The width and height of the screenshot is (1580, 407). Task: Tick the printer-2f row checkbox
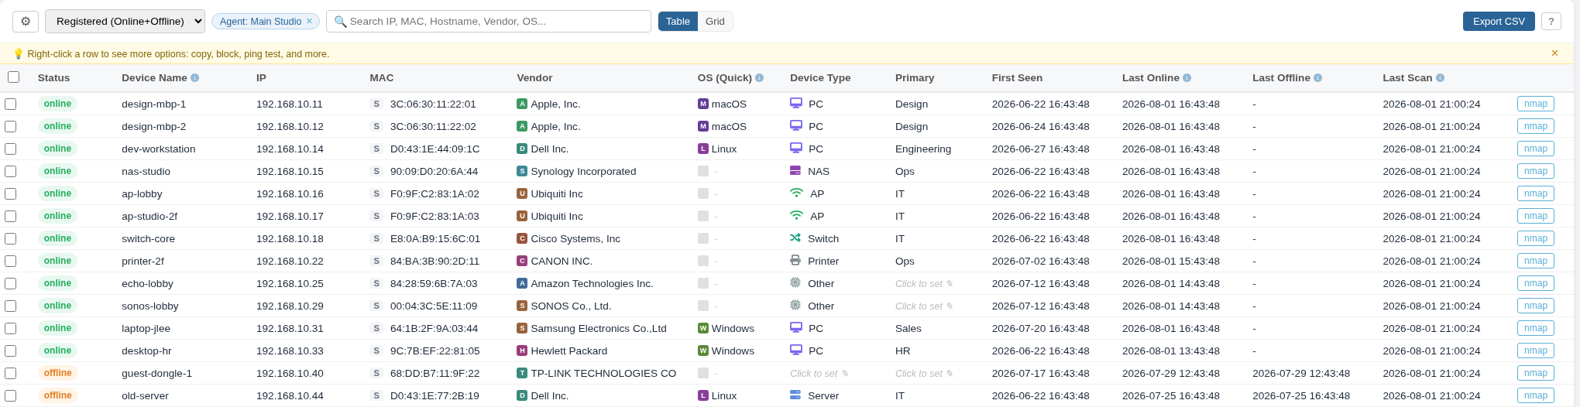(10, 261)
